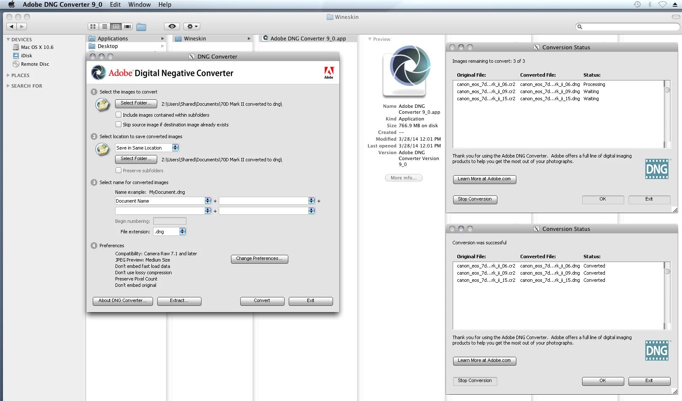Switch Finder to icon view
This screenshot has height=401, width=682.
pyautogui.click(x=93, y=27)
